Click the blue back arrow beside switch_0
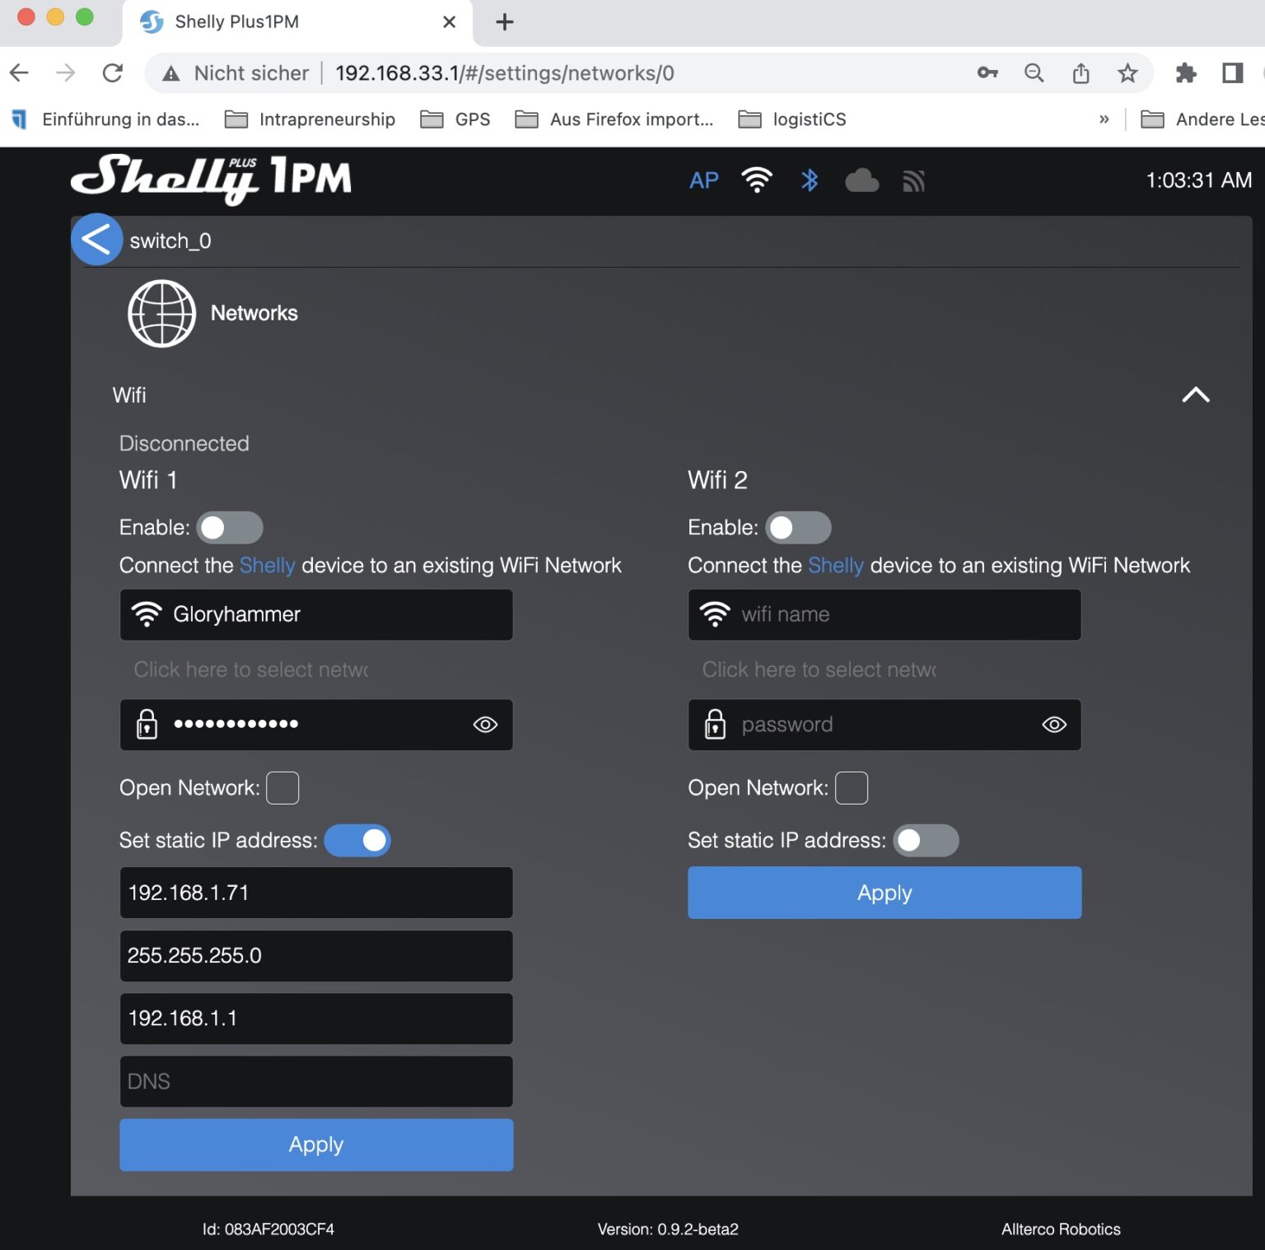The image size is (1265, 1250). (96, 240)
